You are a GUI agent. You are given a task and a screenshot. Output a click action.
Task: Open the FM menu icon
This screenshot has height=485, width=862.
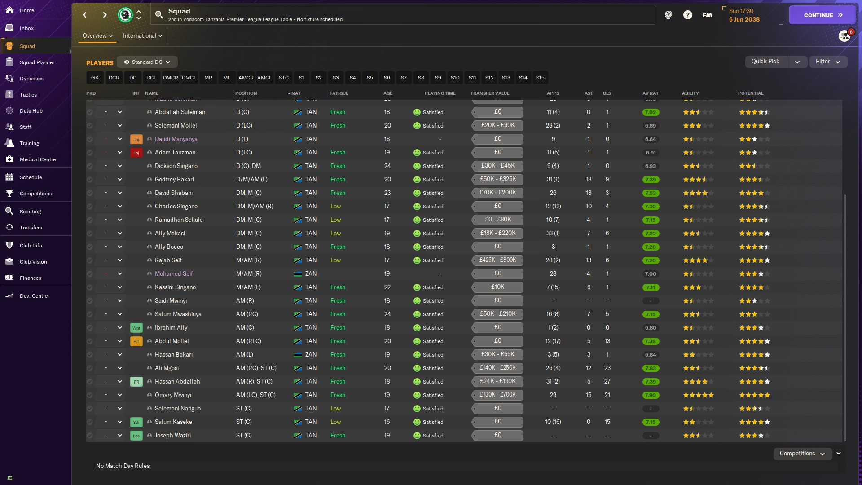707,15
